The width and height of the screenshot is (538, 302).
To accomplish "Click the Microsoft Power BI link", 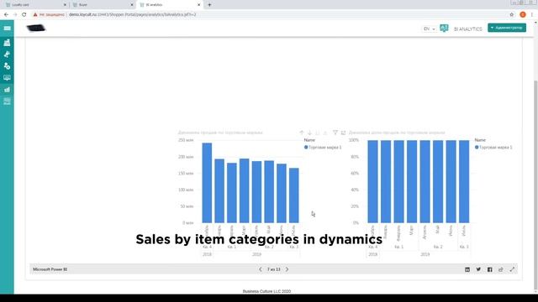I will [50, 269].
